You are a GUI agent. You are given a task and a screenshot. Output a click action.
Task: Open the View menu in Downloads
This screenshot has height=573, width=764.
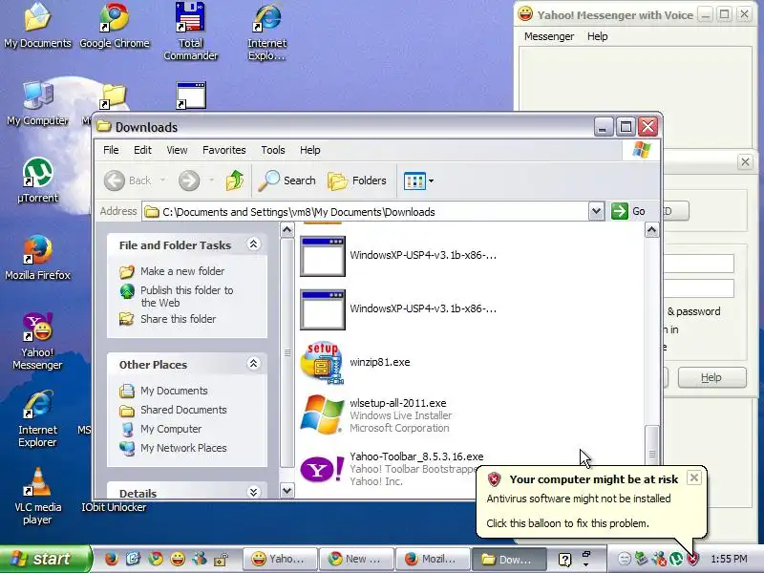(177, 150)
